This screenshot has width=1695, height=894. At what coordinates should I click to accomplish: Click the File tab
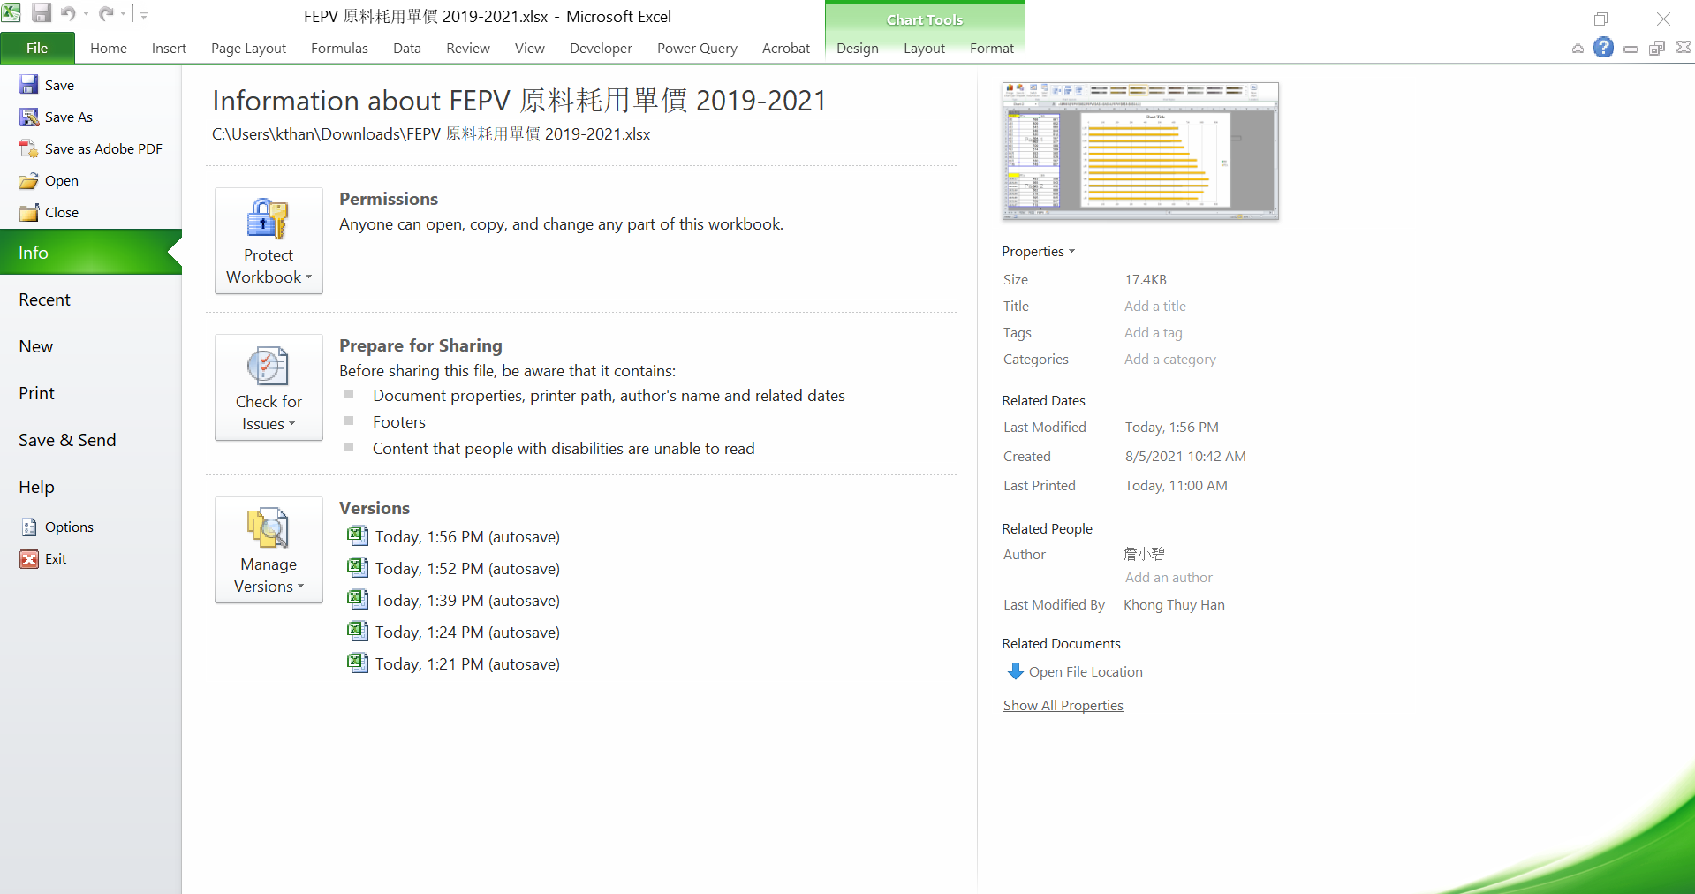37,48
